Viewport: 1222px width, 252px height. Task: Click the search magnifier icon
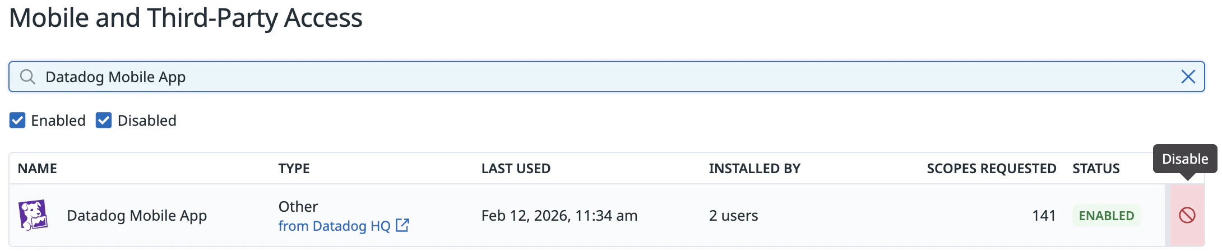tap(27, 77)
